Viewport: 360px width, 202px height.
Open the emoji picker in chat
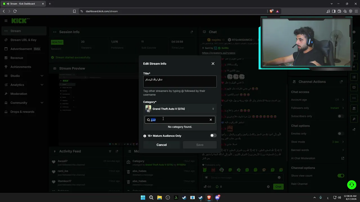point(279,178)
